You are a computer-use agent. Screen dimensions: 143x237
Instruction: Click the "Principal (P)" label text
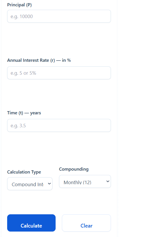click(x=19, y=5)
